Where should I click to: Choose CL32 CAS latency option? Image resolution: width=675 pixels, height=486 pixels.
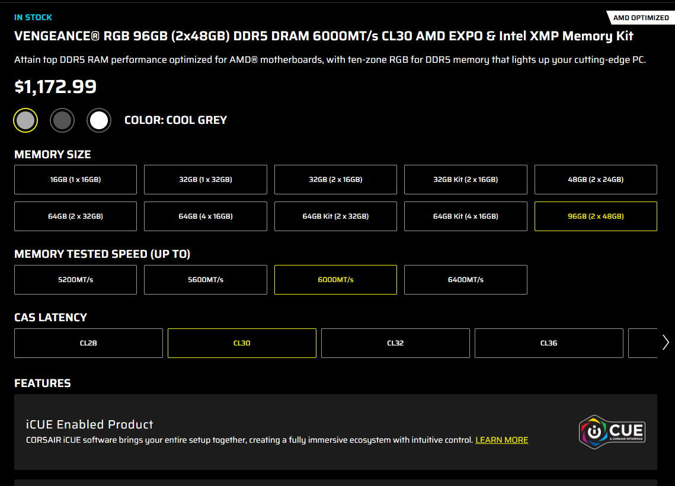[x=395, y=343]
